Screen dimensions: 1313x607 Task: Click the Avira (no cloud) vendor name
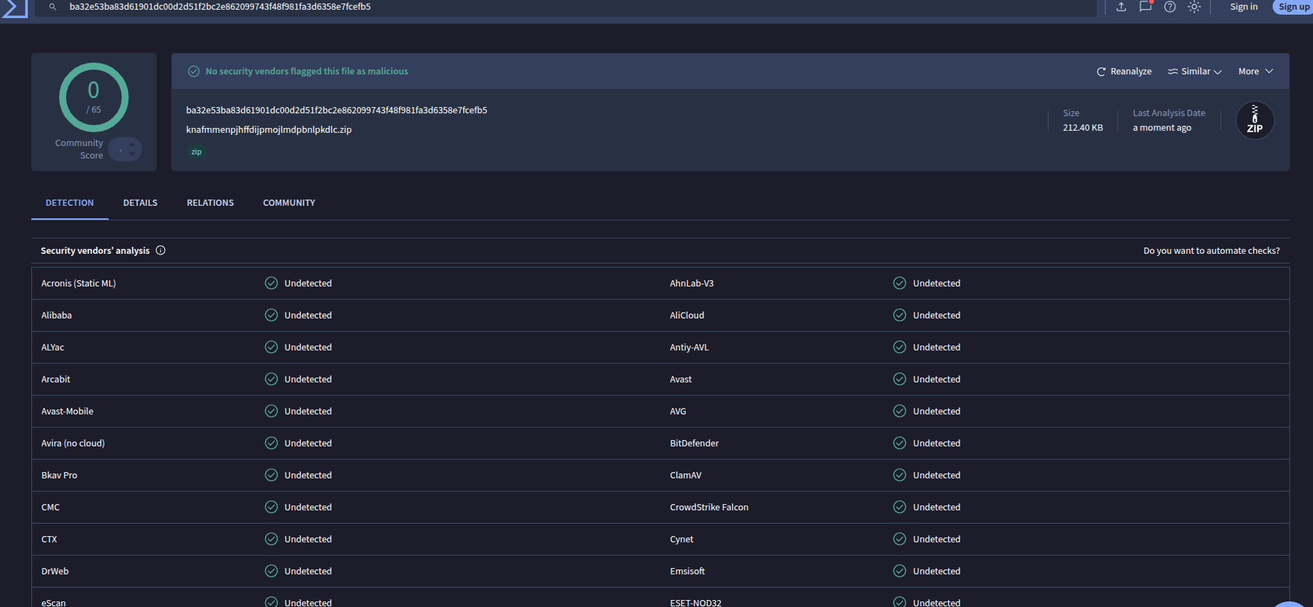pyautogui.click(x=73, y=444)
